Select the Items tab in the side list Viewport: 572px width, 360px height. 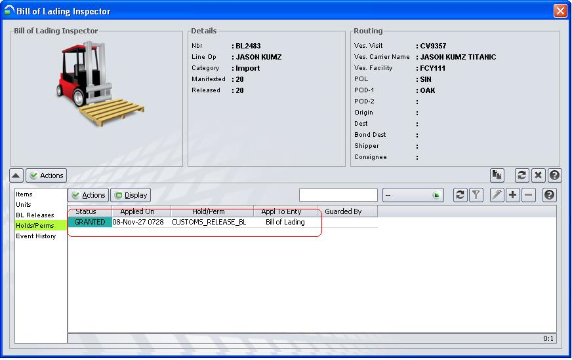click(41, 194)
